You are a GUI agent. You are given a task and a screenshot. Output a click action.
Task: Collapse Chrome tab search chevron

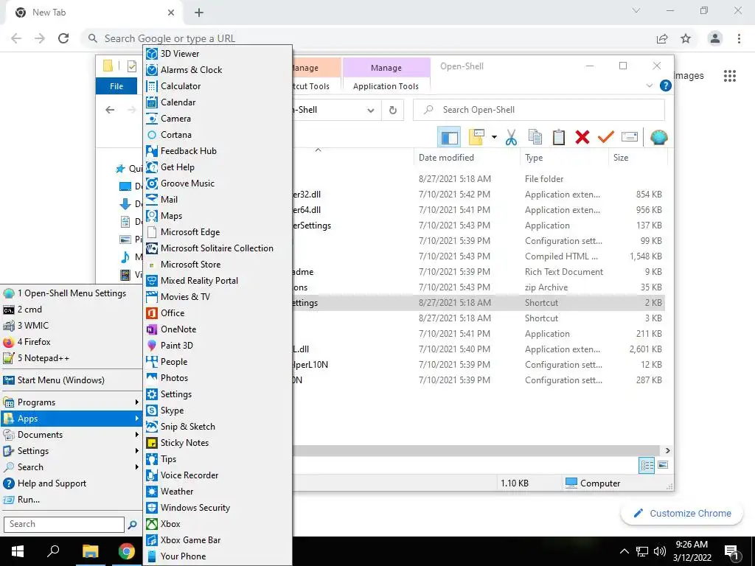click(x=636, y=10)
